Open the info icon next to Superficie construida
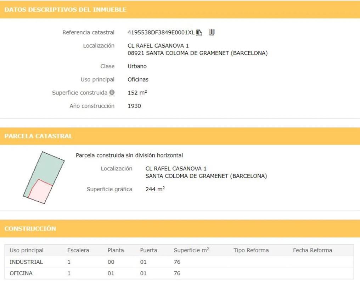Screen dimensions: 360x284 click(x=112, y=93)
